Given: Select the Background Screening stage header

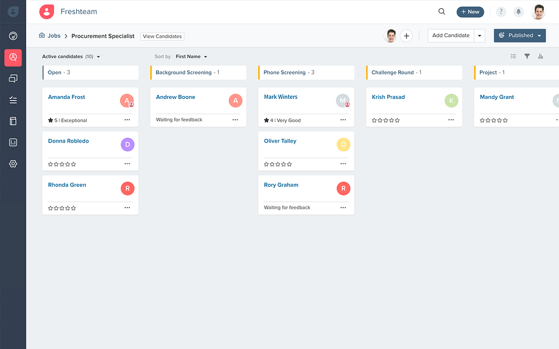Looking at the screenshot, I should click(x=198, y=72).
